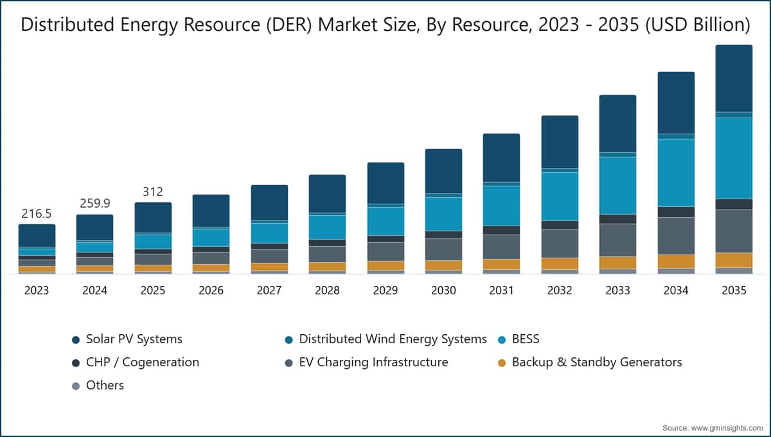Screen dimensions: 771x437
Task: Click the 2025 axis label
Action: (x=153, y=290)
